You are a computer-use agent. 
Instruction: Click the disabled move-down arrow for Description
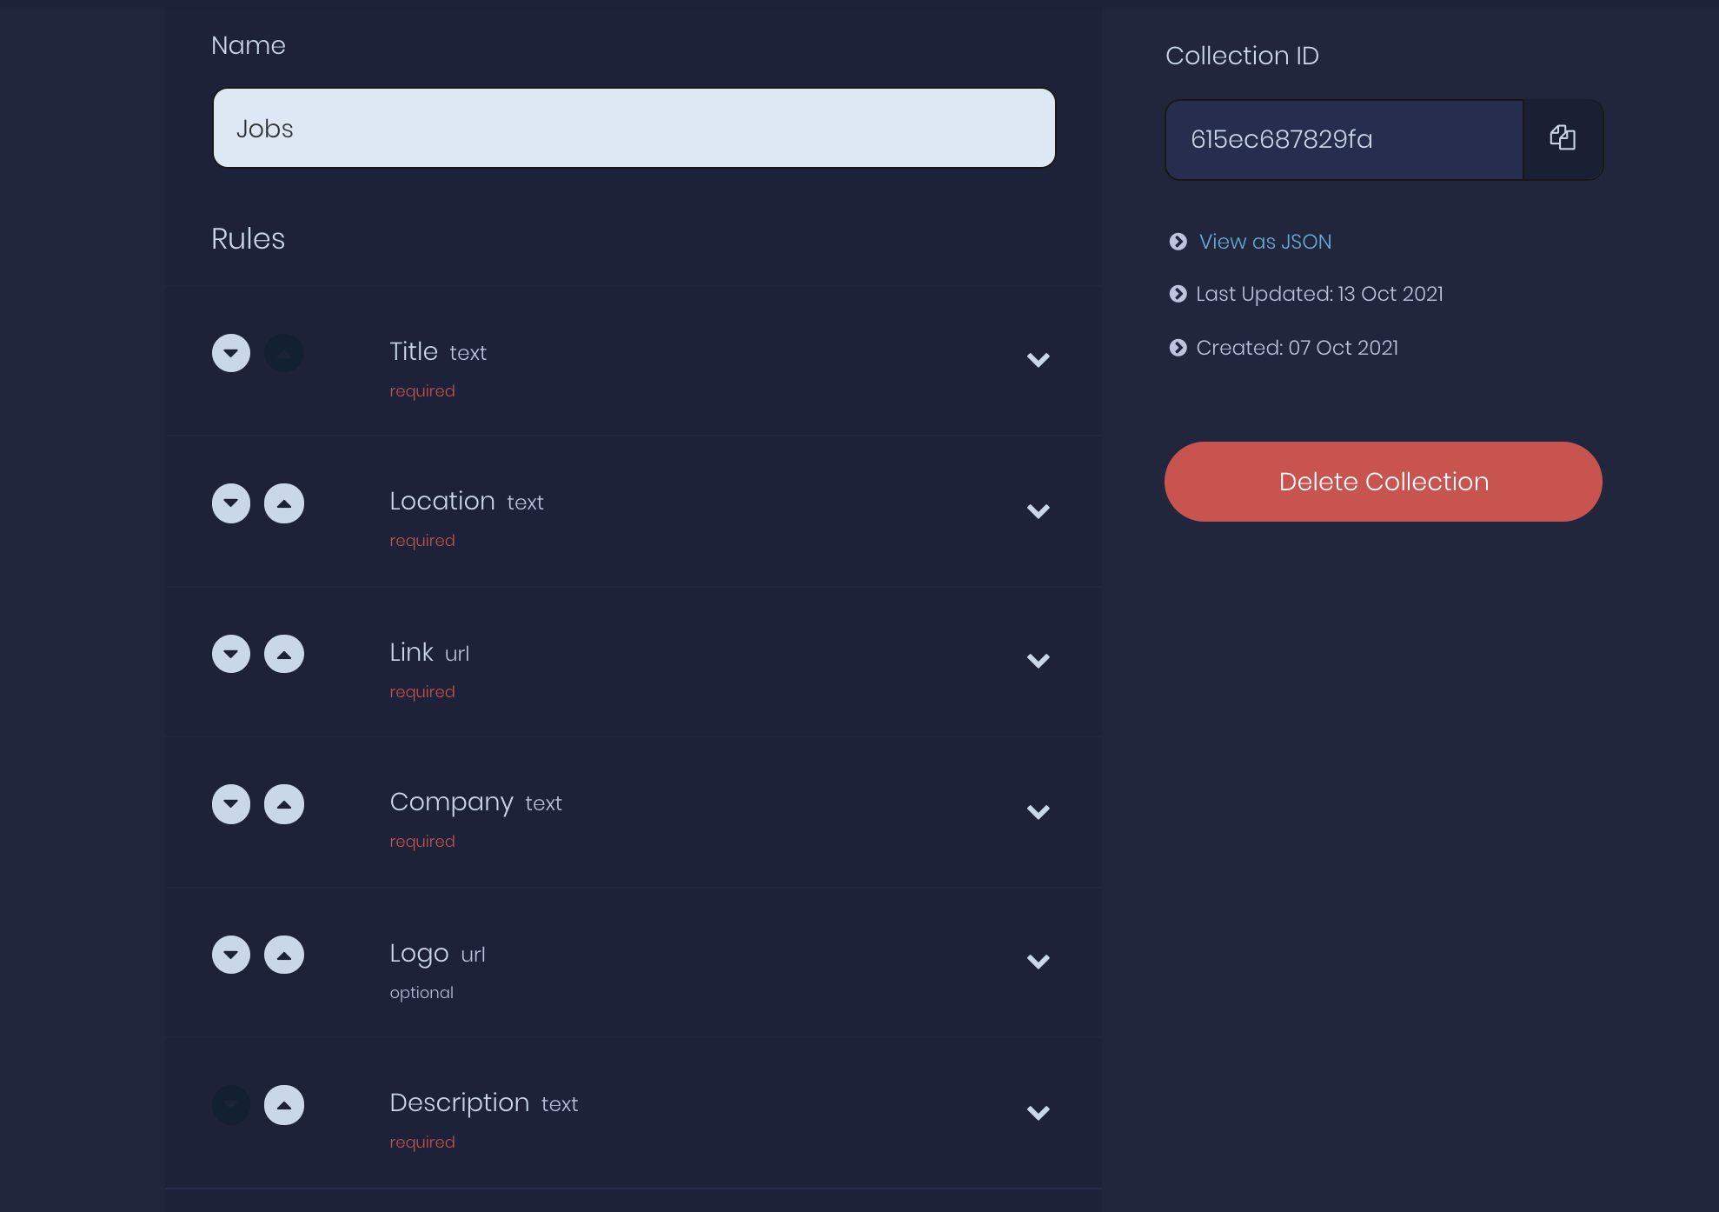point(231,1105)
